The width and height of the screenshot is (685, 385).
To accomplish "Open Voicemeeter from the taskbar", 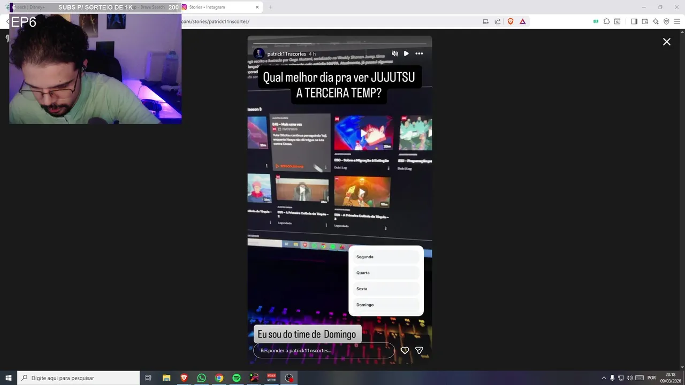I will click(x=271, y=378).
